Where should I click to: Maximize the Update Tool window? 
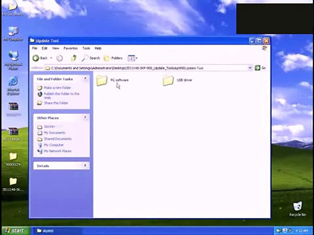[259, 41]
